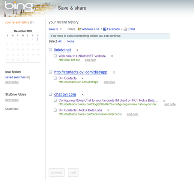
Task: Select the chat.ovi.com group checkbox
Action: (50, 94)
